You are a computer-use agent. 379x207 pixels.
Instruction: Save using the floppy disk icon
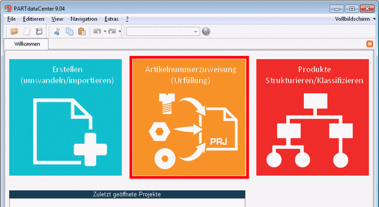[39, 31]
